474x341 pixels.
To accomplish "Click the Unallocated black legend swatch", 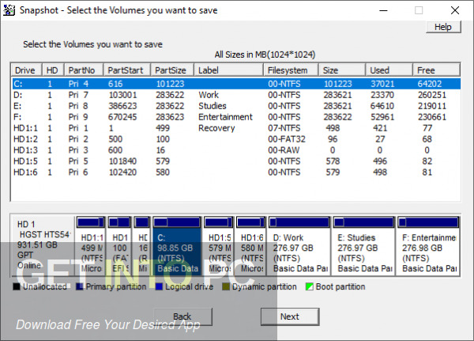I will click(x=17, y=286).
